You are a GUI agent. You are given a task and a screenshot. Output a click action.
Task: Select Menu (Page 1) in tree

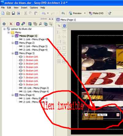(28, 36)
